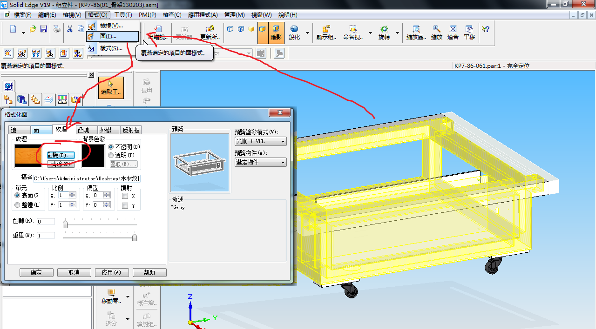Choose 樣式(S)... in the 格式 menu
The width and height of the screenshot is (596, 329).
click(x=112, y=48)
